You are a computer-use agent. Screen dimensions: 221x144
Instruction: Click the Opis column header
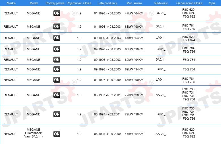click(x=212, y=3)
